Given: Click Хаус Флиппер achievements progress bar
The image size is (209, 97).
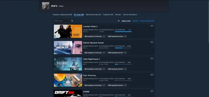Looking at the screenshot, I should (x=123, y=81).
